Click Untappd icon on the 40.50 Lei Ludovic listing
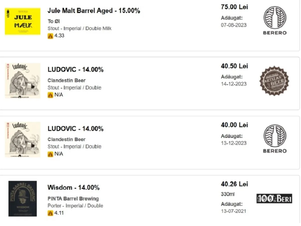This screenshot has height=226, width=301. coord(50,95)
